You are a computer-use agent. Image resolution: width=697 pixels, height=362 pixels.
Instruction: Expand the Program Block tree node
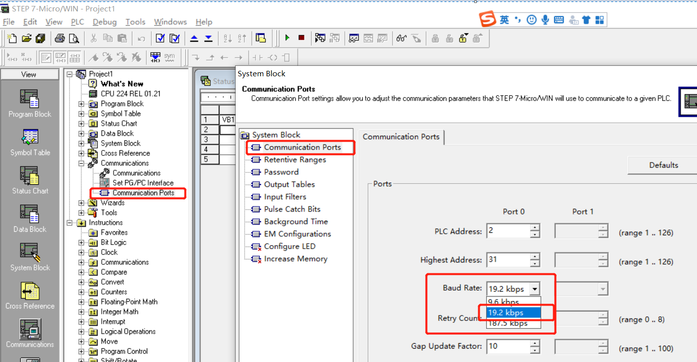[x=81, y=104]
